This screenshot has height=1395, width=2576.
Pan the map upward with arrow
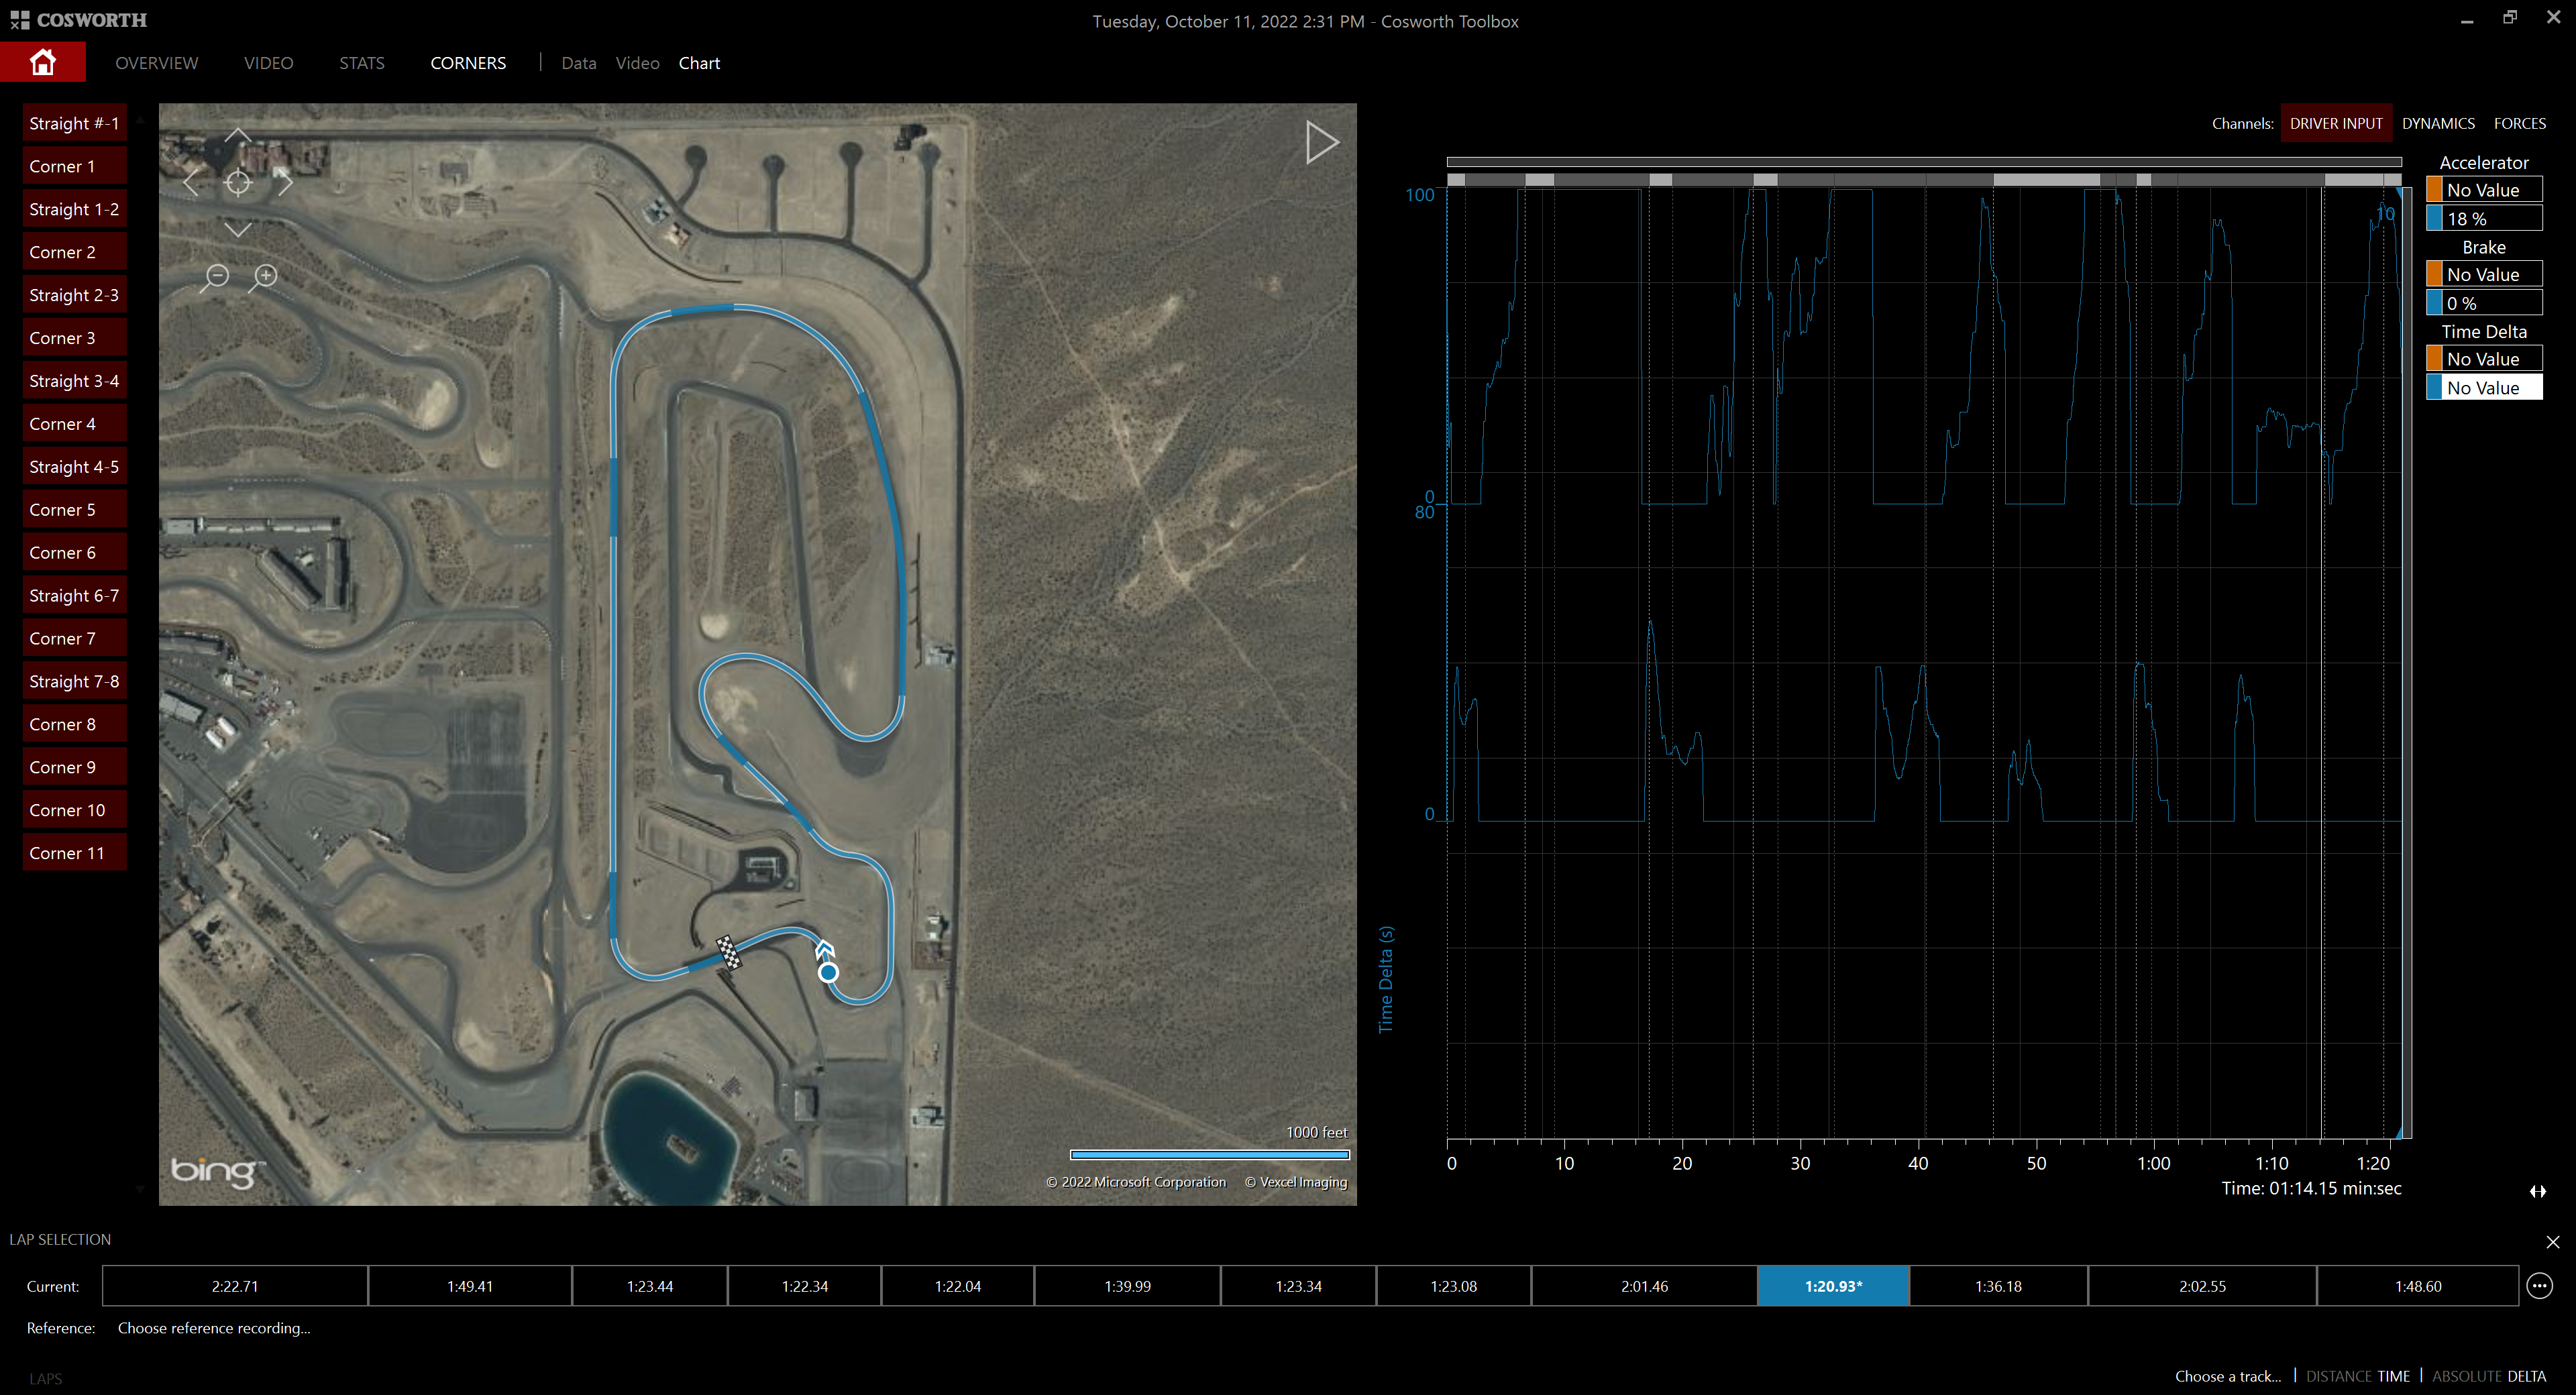click(x=238, y=135)
